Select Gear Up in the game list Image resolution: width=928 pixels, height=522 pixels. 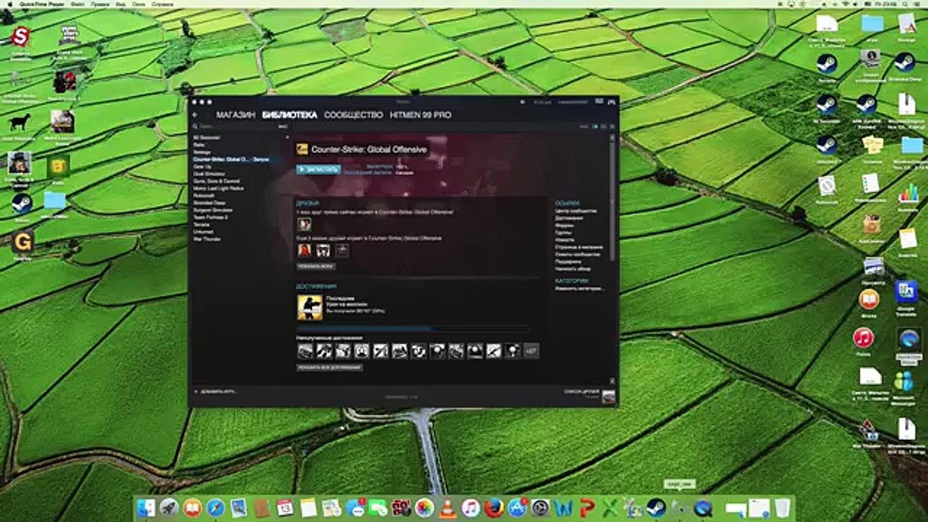pos(202,166)
